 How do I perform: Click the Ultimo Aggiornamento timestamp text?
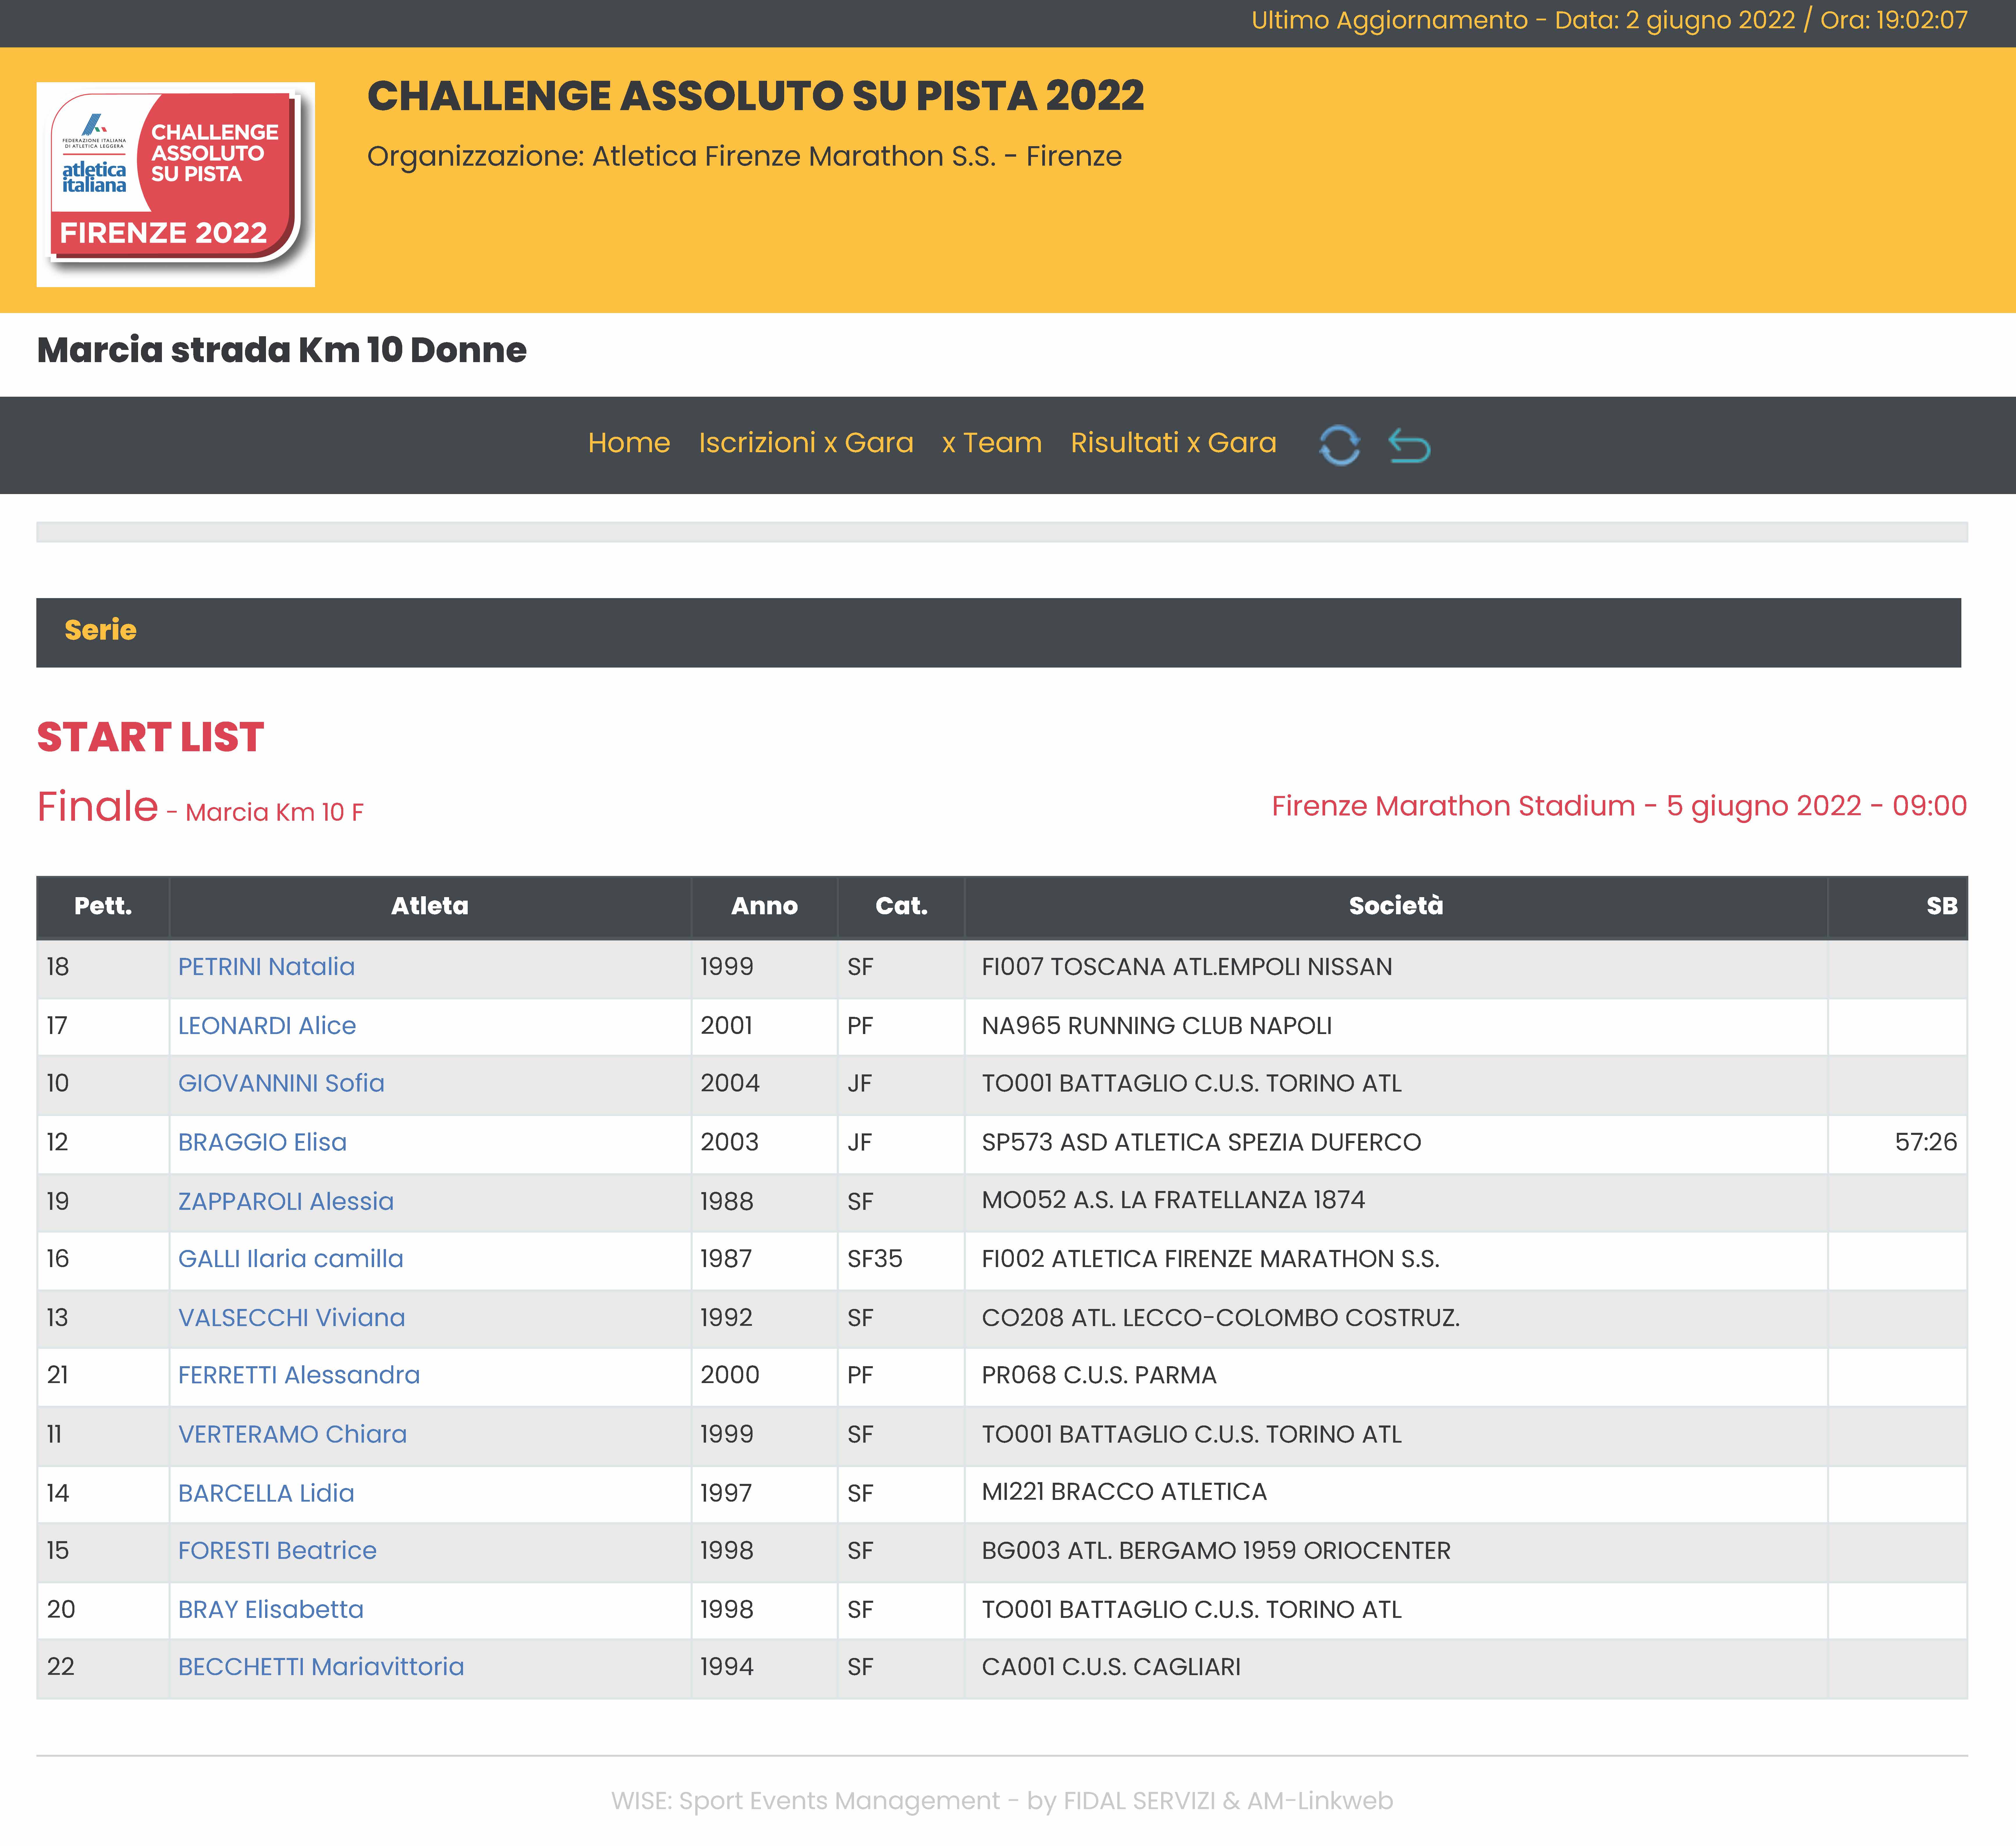(1609, 21)
